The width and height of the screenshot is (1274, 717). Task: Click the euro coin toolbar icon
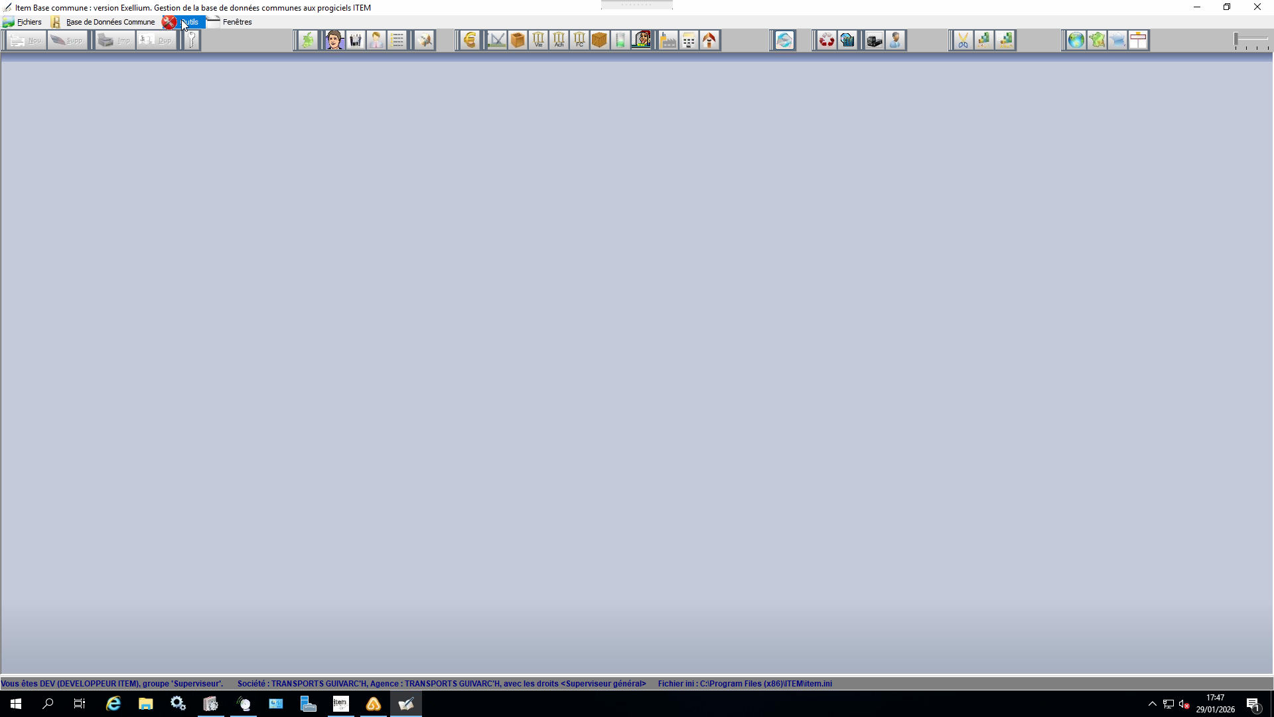point(470,40)
